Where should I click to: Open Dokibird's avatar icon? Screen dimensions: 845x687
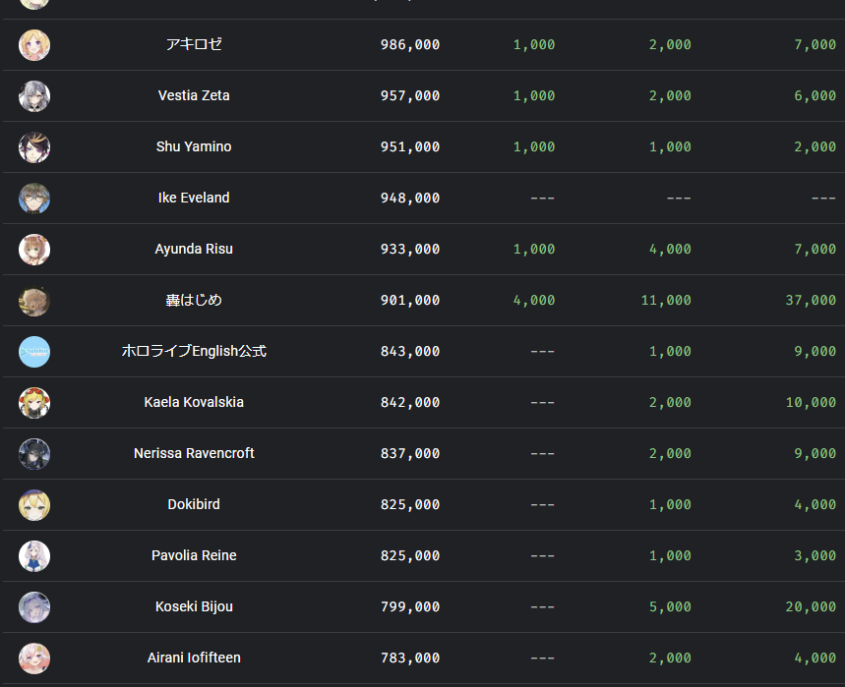[x=34, y=505]
